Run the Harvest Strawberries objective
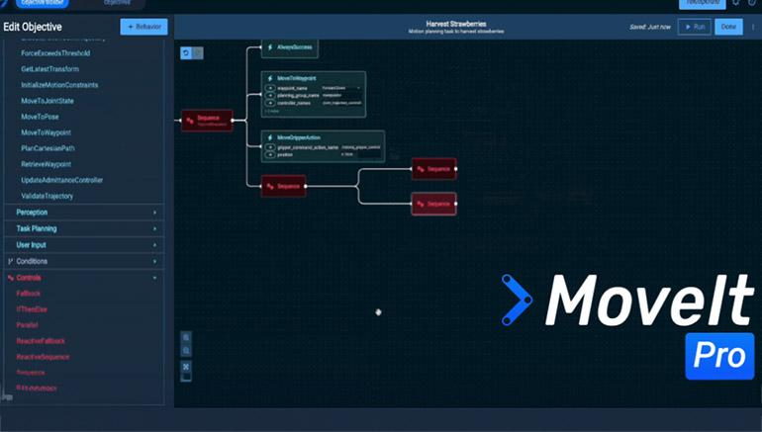 click(695, 27)
